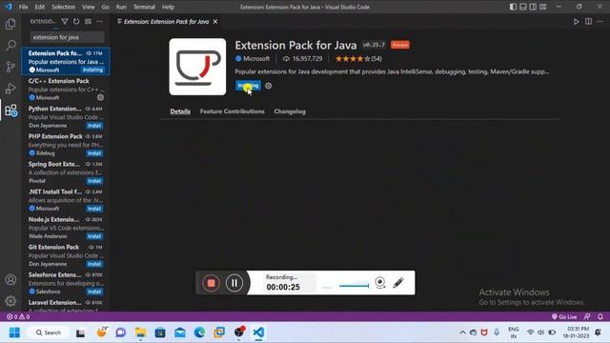Click errors and warnings status indicator
610x343 pixels.
(18, 316)
